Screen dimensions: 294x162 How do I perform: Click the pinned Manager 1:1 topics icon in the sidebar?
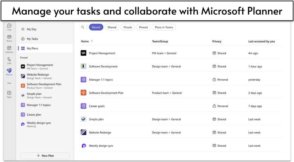click(23, 105)
